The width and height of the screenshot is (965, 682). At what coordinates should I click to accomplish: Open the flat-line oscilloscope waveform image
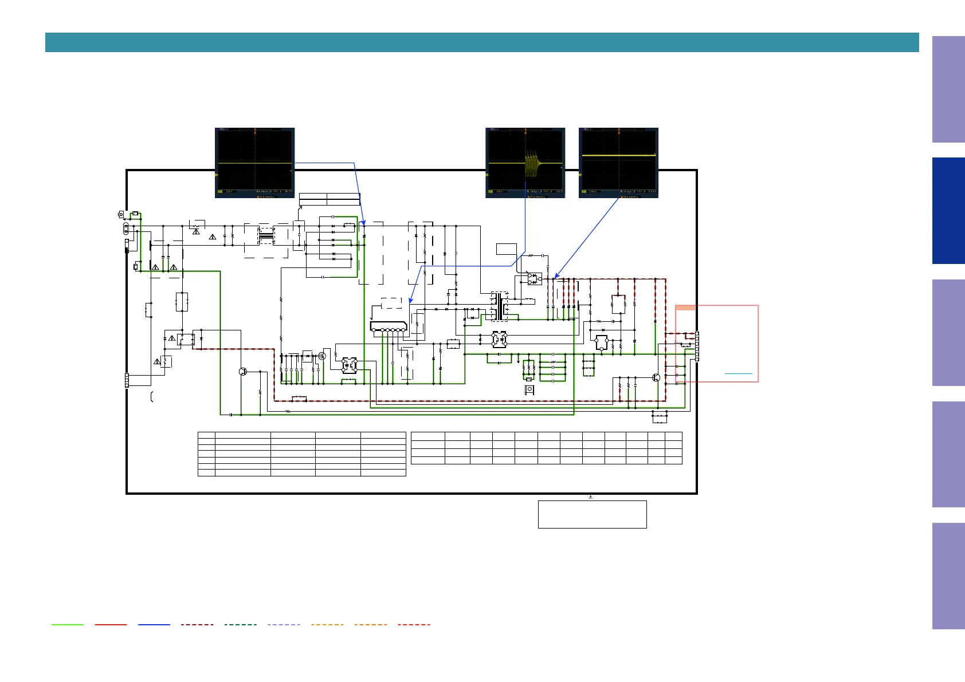tap(254, 163)
